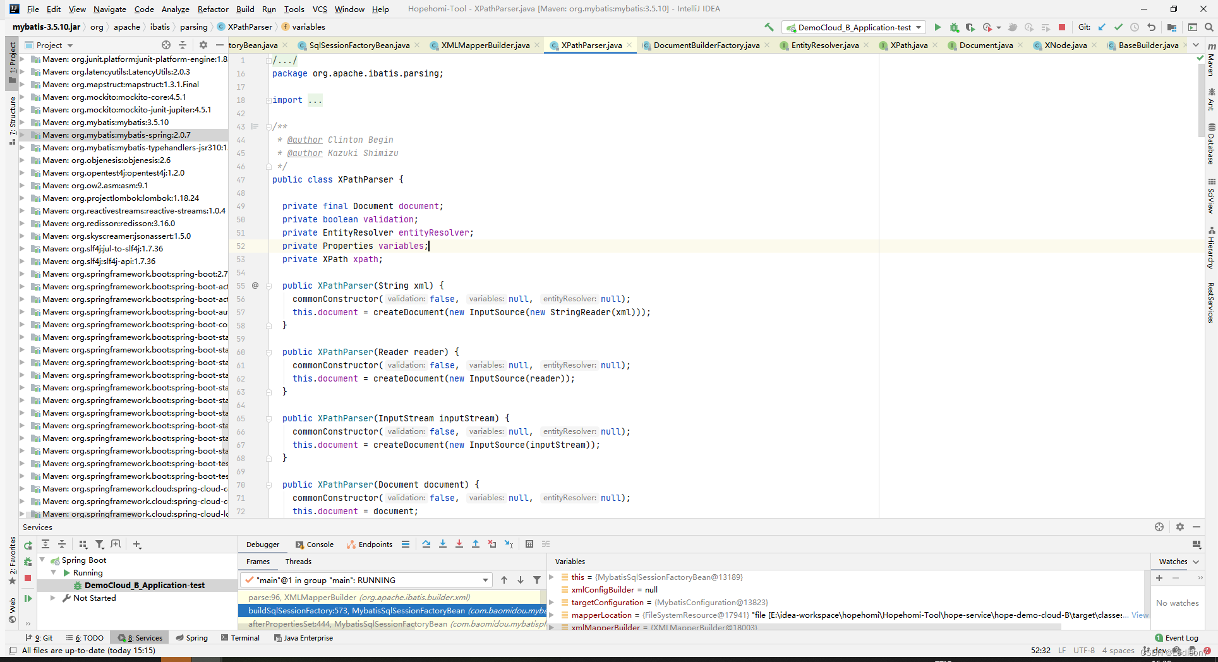
Task: Open Evaluate Expression calculator icon
Action: [529, 544]
